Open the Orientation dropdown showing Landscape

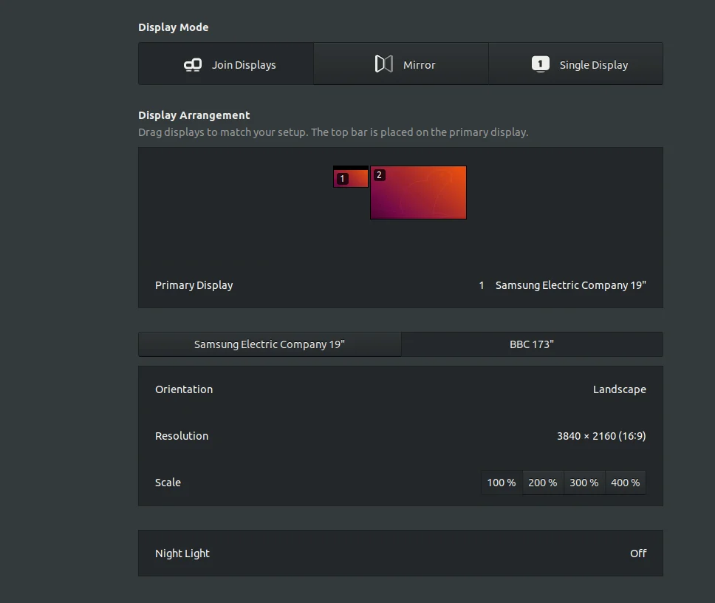click(x=619, y=389)
